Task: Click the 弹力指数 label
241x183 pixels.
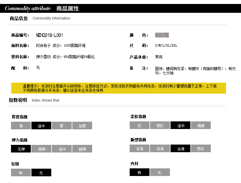Action: coord(20,140)
